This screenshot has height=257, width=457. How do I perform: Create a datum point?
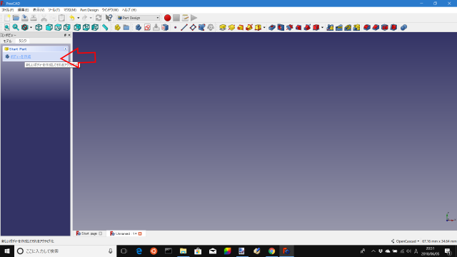click(175, 27)
